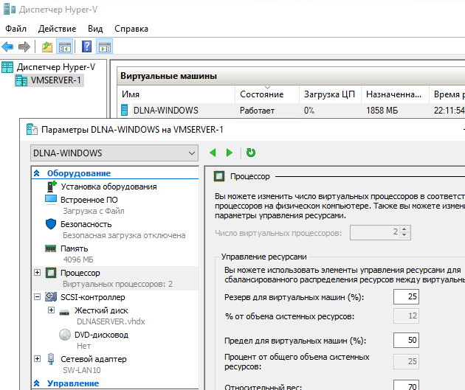465x390 pixels.
Task: Click the virtual machine limit field value 50
Action: [406, 341]
